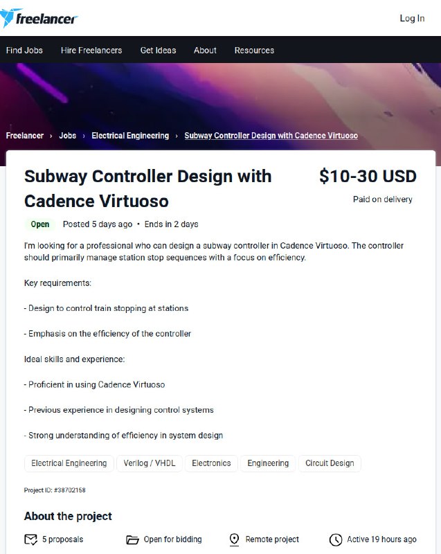This screenshot has height=554, width=441.
Task: Go to Freelancer breadcrumb link
Action: click(25, 136)
